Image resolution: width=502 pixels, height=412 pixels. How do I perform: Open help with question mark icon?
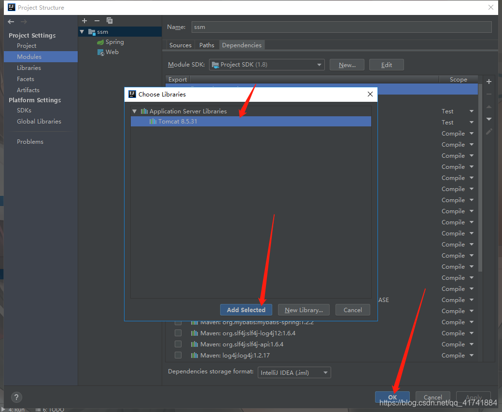click(x=16, y=397)
